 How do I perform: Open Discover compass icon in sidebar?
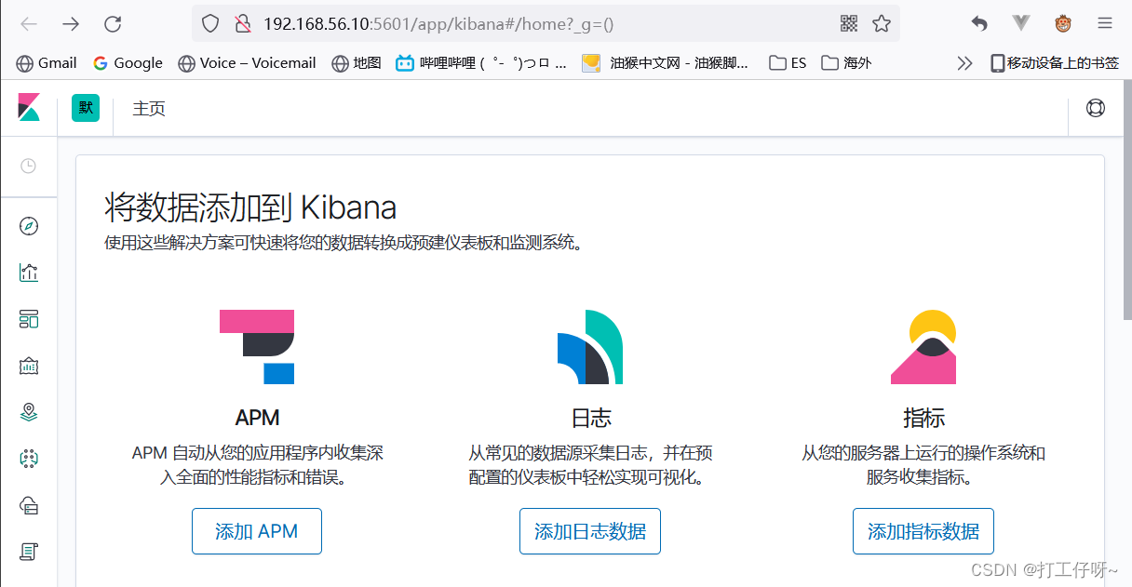click(x=29, y=226)
